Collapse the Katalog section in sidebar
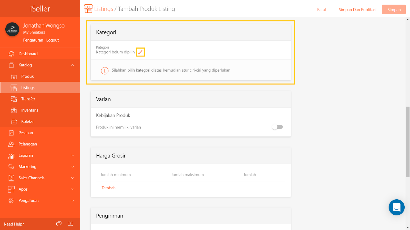Image resolution: width=410 pixels, height=230 pixels. pyautogui.click(x=73, y=65)
